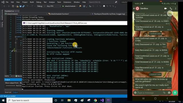Open the 100 % zoom dropdown
Image resolution: width=183 pixels, height=103 pixels.
coord(8,76)
